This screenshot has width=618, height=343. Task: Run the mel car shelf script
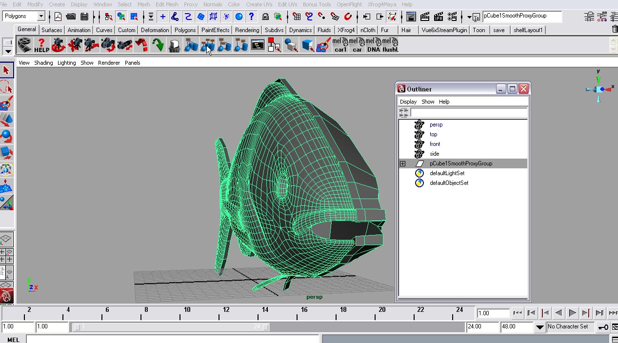coord(357,45)
